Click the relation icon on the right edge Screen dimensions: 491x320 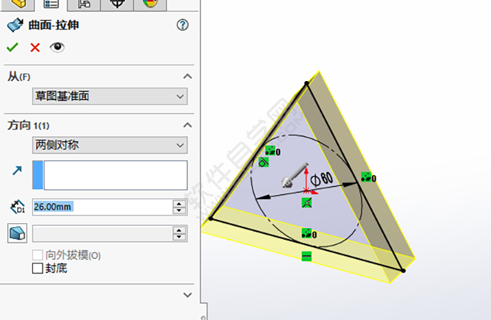(366, 177)
